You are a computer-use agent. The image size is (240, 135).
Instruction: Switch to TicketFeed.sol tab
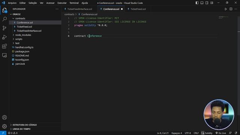[138, 9]
